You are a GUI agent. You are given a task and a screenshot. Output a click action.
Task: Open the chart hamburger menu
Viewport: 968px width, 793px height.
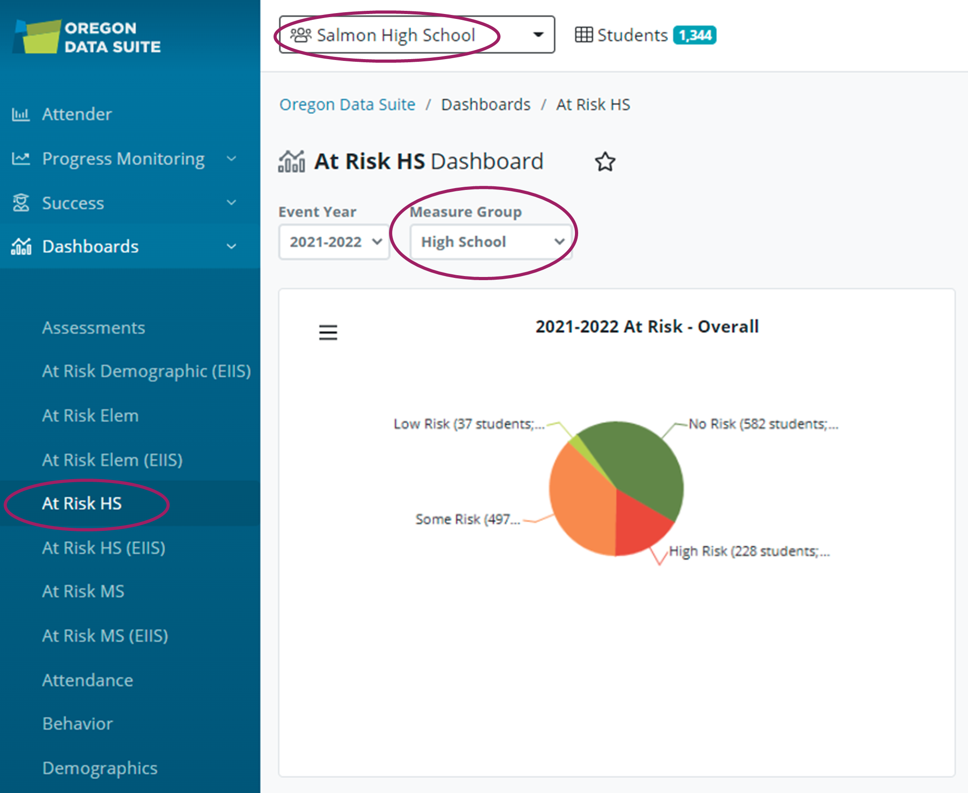tap(328, 332)
